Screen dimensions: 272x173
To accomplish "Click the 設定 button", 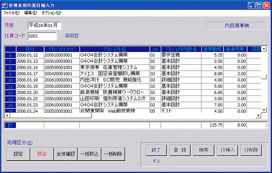I will click(18, 154).
